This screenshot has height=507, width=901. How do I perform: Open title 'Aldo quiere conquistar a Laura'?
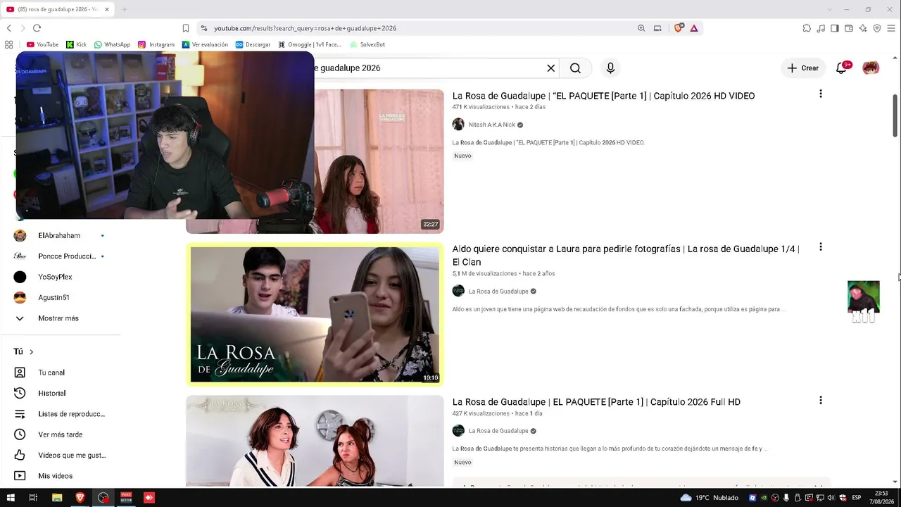pyautogui.click(x=626, y=256)
